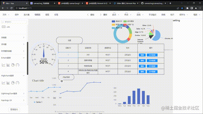Open the 终点 end-point dropdown
This screenshot has width=203, height=114.
(x=128, y=15)
